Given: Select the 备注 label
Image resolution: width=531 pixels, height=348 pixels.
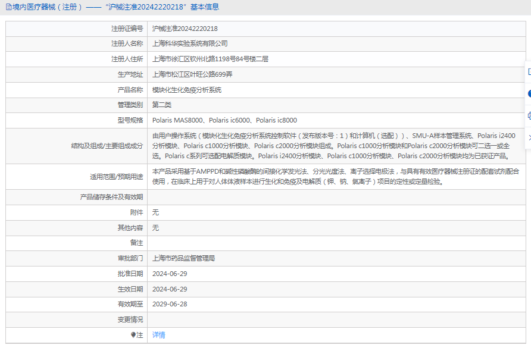Looking at the screenshot, I should pyautogui.click(x=136, y=243).
